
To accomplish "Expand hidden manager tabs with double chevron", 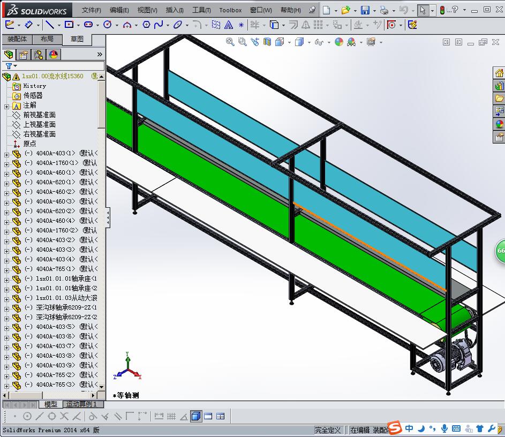I will point(100,55).
